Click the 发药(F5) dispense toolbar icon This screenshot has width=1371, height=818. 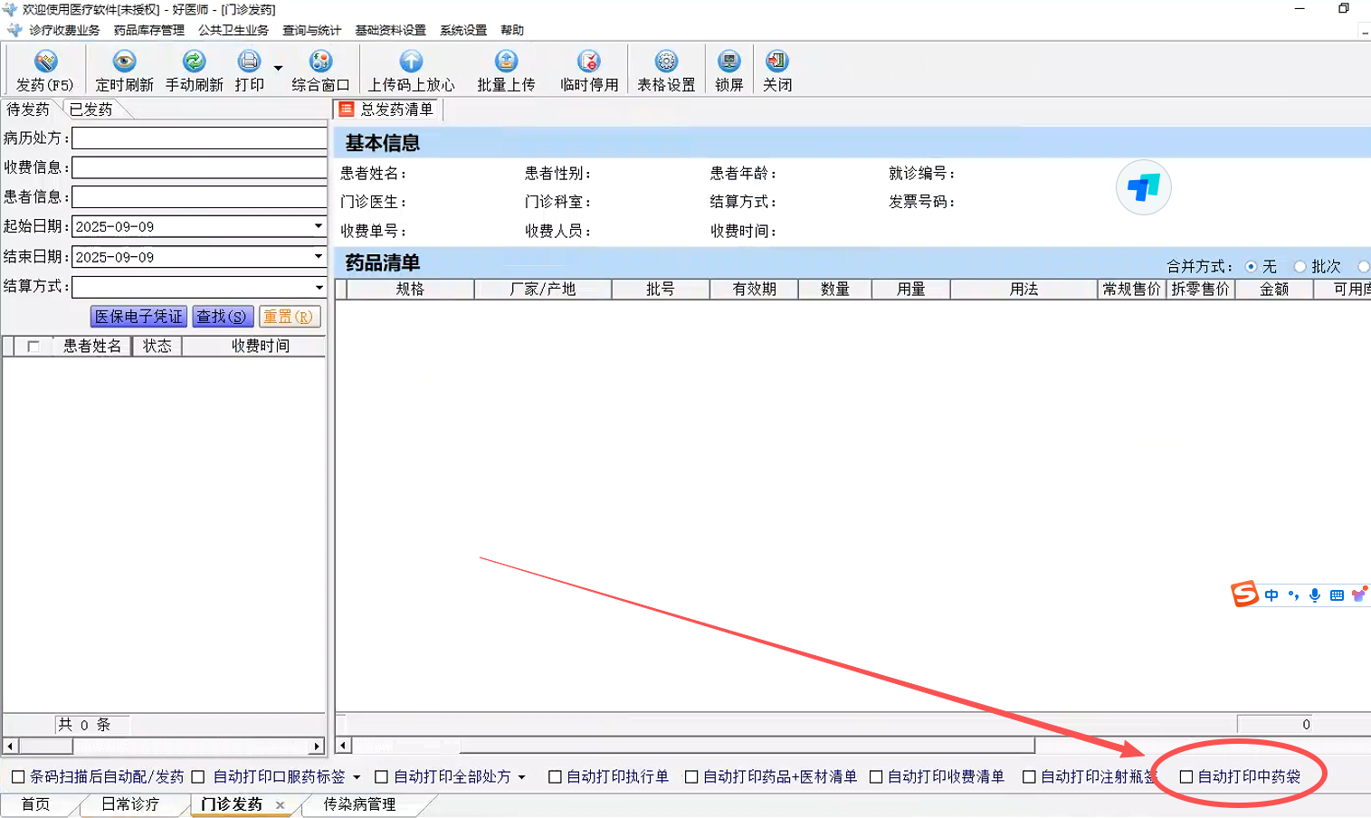click(45, 62)
